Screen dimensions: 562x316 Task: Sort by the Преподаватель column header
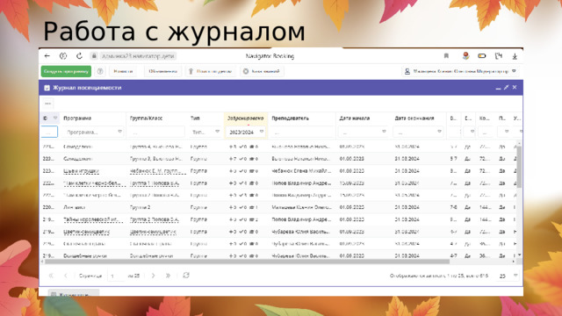(290, 118)
